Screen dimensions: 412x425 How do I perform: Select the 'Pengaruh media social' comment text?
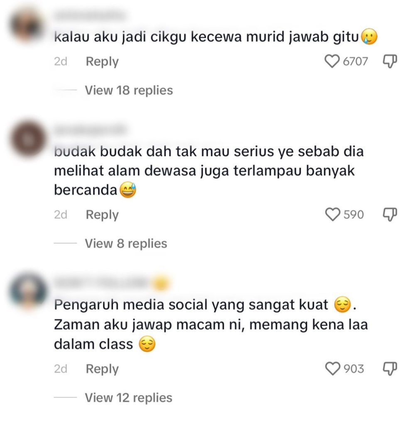click(211, 324)
